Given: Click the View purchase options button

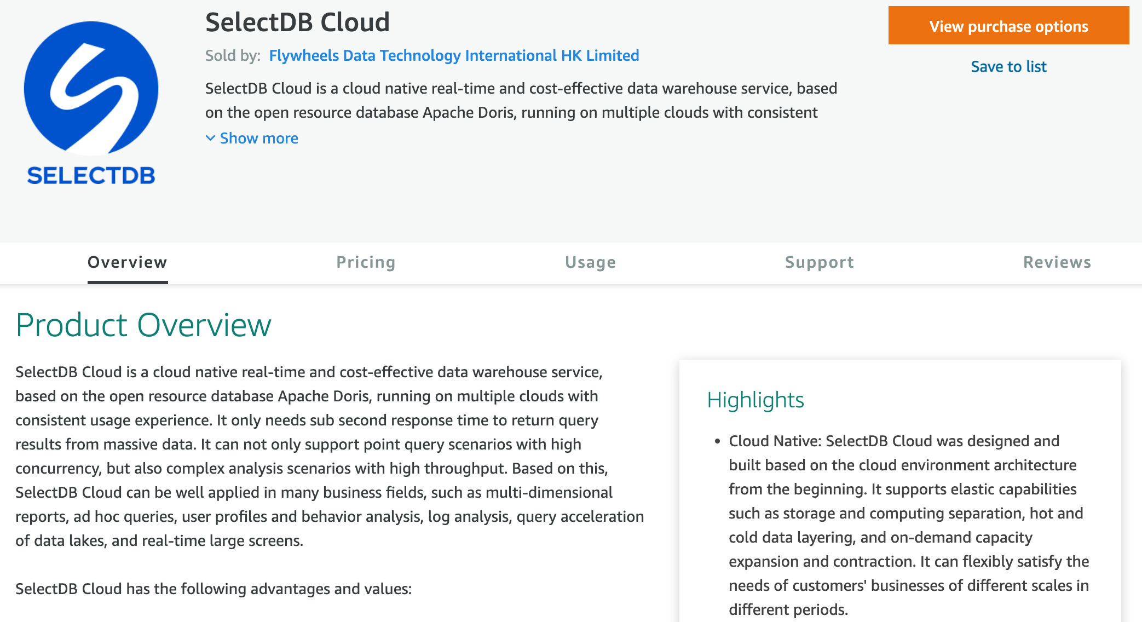Looking at the screenshot, I should click(x=1008, y=26).
